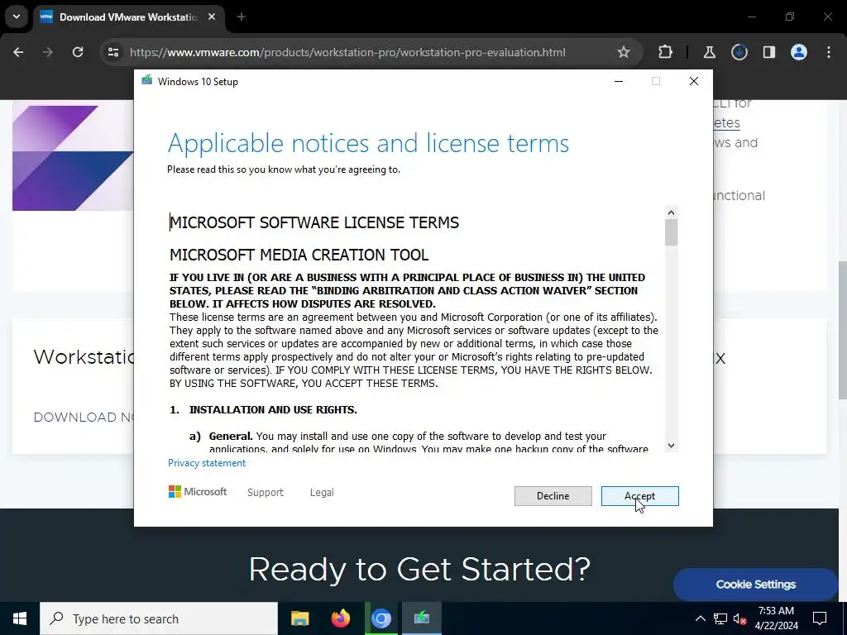Bookmark this page with the star icon
This screenshot has width=847, height=635.
click(x=624, y=52)
